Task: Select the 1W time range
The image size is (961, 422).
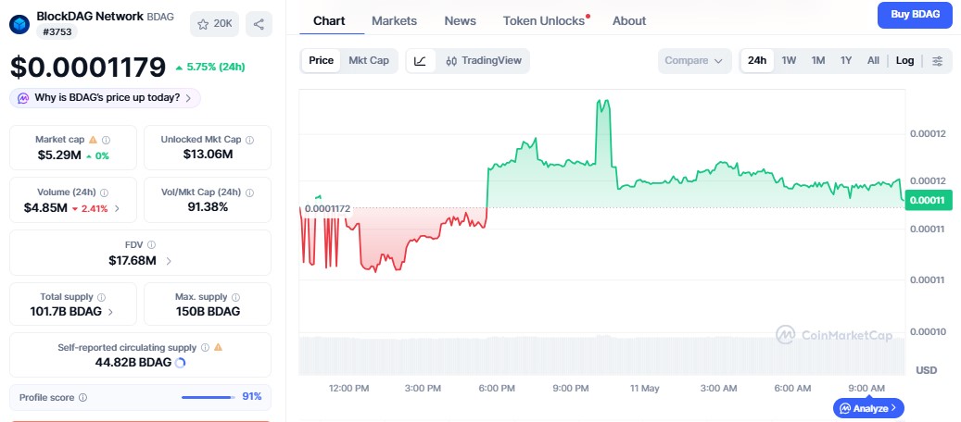Action: click(x=789, y=61)
